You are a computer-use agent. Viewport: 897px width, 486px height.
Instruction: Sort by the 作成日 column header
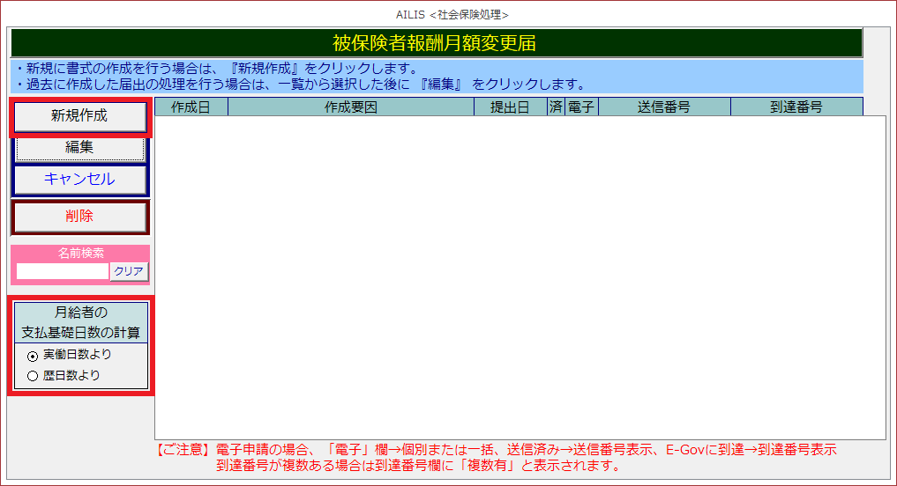[x=191, y=107]
